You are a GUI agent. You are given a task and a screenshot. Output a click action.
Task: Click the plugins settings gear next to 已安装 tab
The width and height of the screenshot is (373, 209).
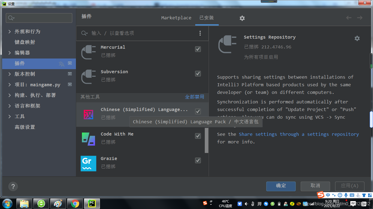coord(242,18)
